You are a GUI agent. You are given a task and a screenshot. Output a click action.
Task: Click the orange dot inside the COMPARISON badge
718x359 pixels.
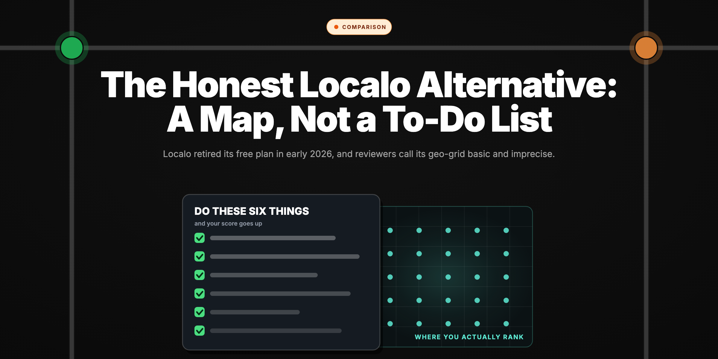coord(336,27)
